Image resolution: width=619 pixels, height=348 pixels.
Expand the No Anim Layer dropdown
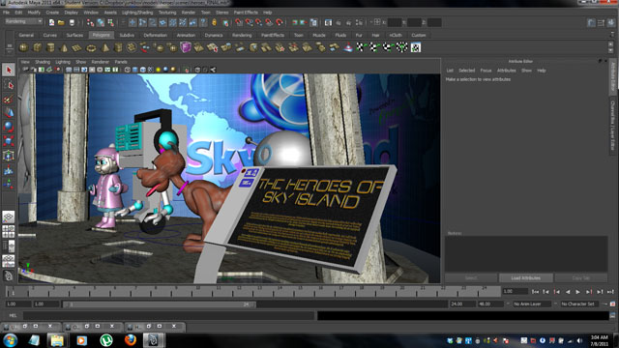531,304
